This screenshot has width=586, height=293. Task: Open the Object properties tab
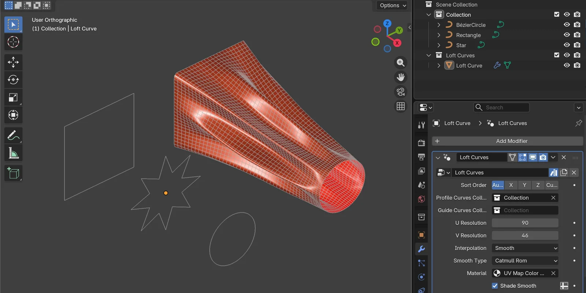point(422,235)
